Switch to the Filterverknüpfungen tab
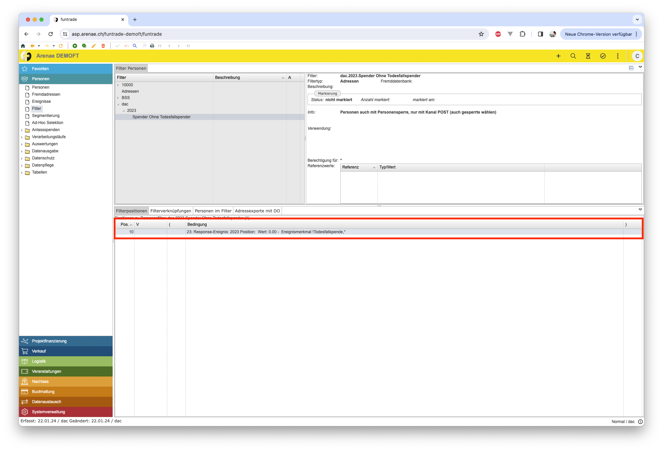 [171, 211]
